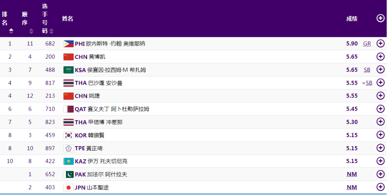The width and height of the screenshot is (387, 195).
Task: Open athlete 巴沙蓬 安沙曼 profile
Action: point(105,83)
